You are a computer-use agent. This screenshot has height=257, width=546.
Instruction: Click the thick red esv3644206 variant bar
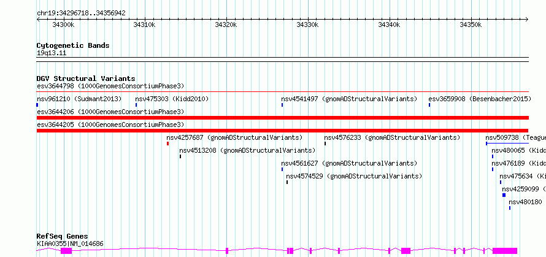pos(282,118)
